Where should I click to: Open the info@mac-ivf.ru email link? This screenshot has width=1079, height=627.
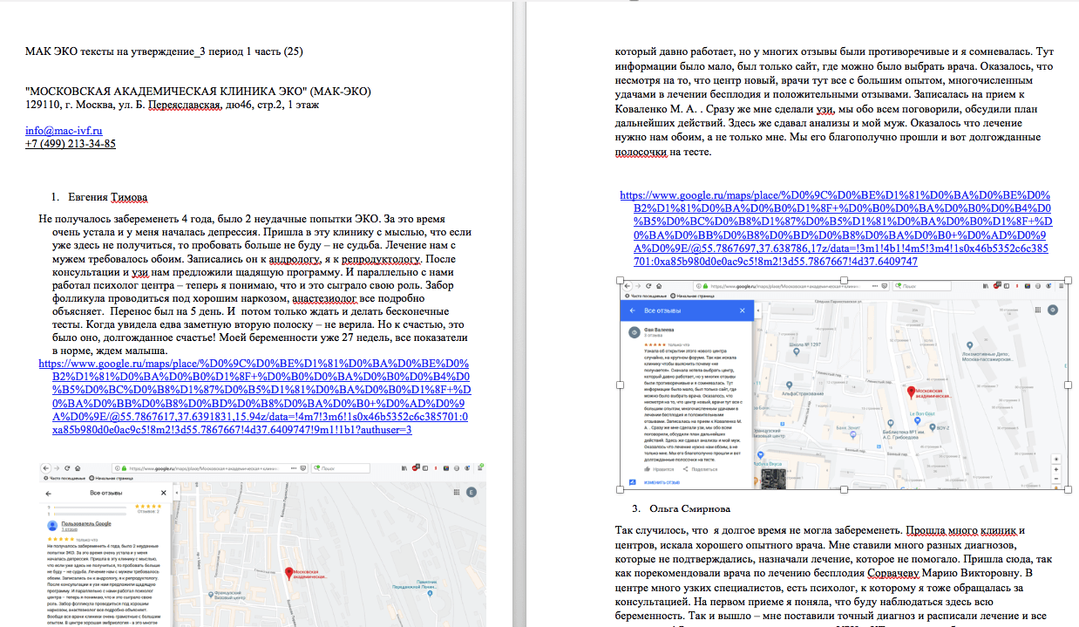point(64,130)
